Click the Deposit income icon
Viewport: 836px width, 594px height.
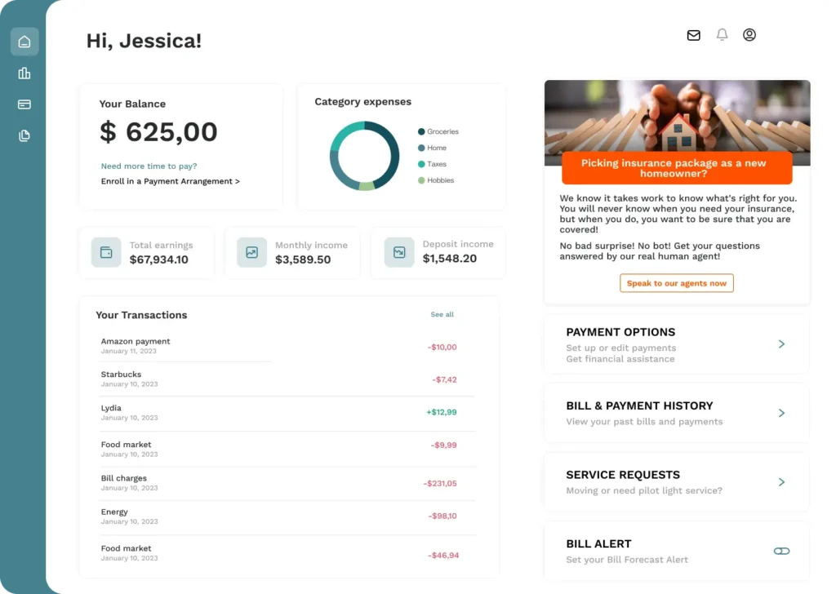399,252
